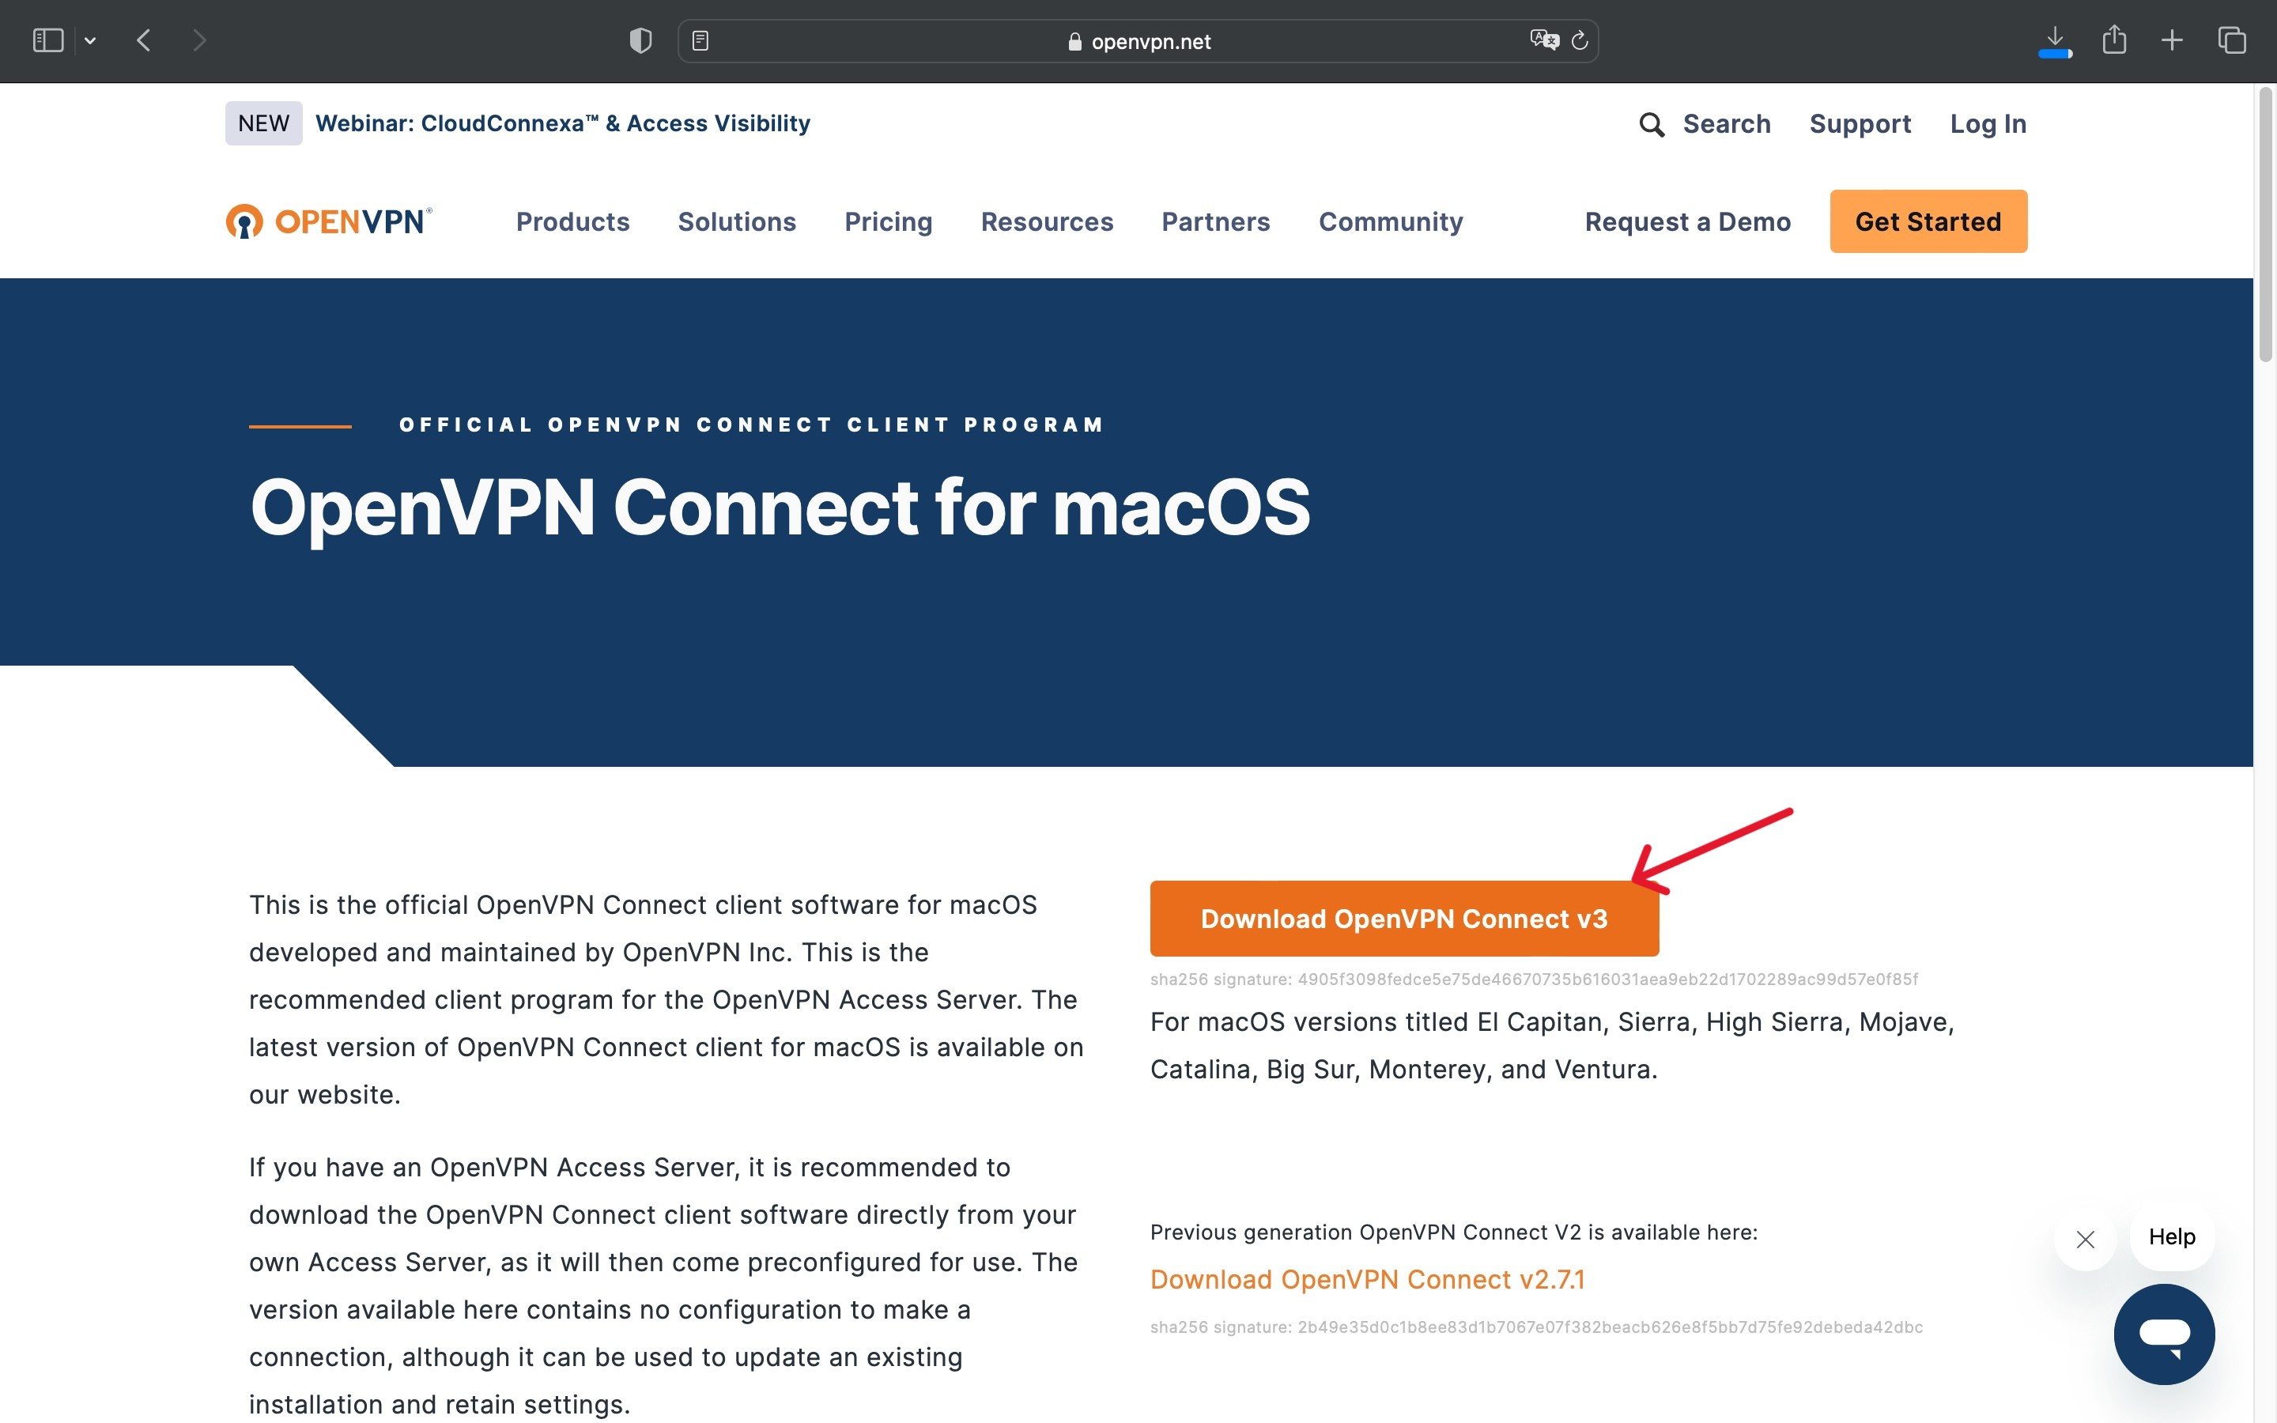Click Request a Demo link

[x=1688, y=222]
